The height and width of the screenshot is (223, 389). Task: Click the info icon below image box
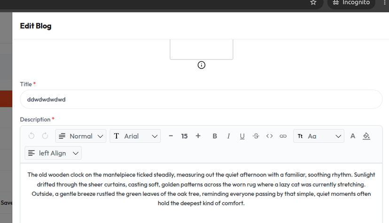tap(202, 65)
